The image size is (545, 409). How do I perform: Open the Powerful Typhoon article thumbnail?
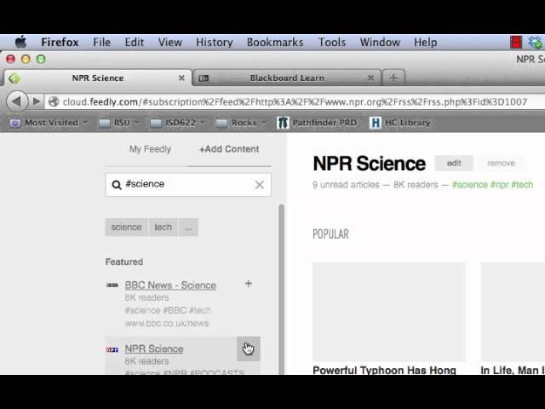coord(389,312)
